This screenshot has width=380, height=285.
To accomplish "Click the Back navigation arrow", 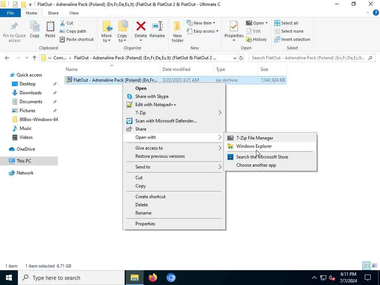I will [7, 58].
